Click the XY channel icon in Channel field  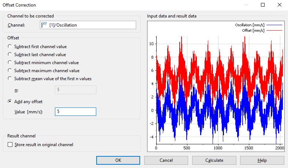tap(44, 25)
